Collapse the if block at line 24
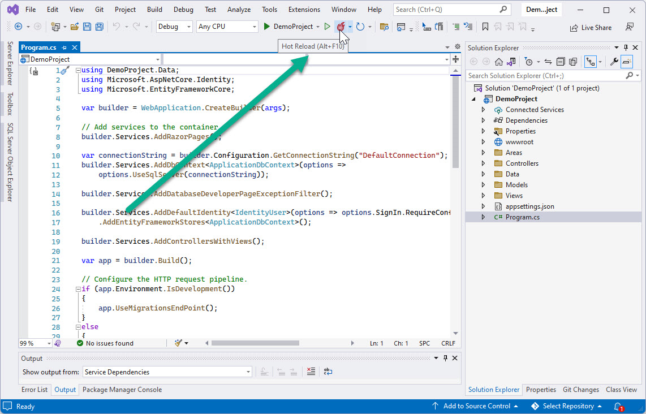Viewport: 646px width, 414px height. coord(78,289)
